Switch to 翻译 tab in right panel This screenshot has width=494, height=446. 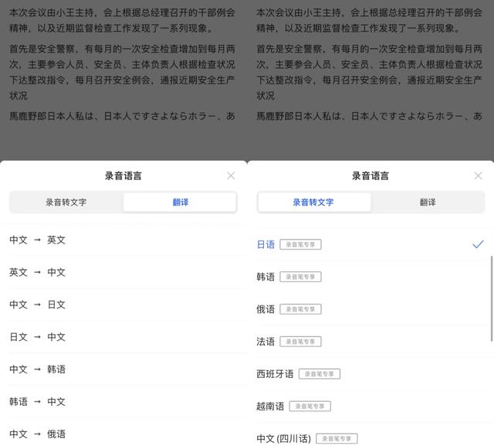[428, 203]
